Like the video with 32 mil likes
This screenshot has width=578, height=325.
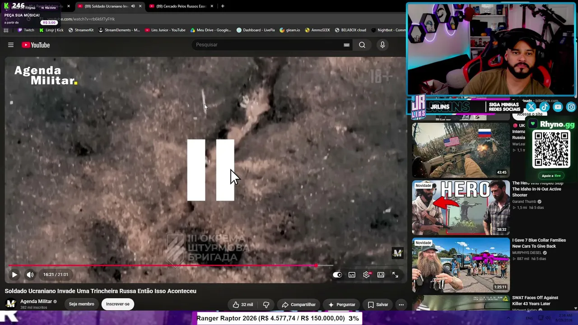(242, 305)
